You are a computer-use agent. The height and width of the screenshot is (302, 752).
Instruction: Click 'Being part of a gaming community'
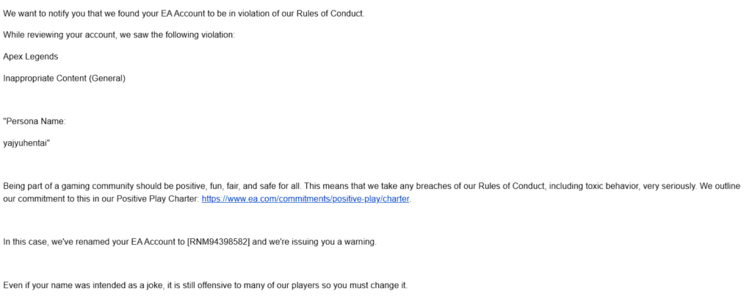point(68,186)
